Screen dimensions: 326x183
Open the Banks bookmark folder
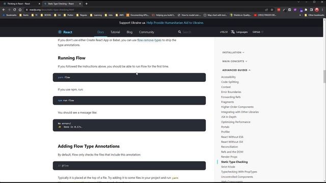(x=24, y=15)
